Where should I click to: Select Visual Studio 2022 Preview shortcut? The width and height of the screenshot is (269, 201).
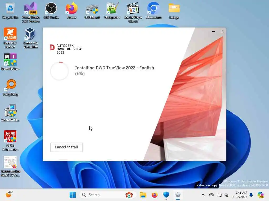click(31, 13)
